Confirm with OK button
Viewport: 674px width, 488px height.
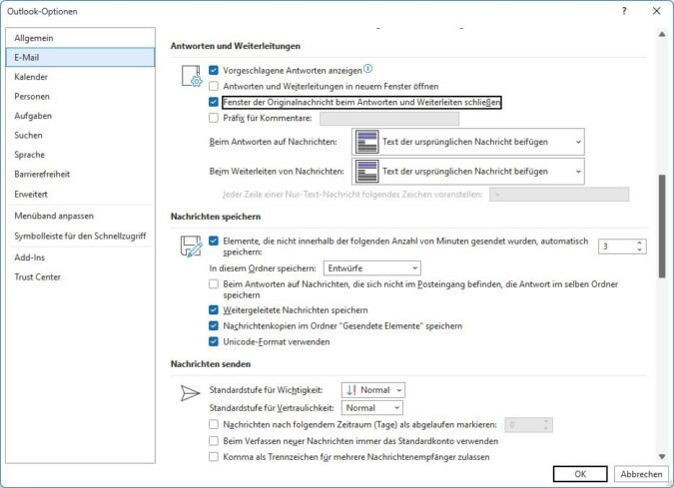pos(580,474)
